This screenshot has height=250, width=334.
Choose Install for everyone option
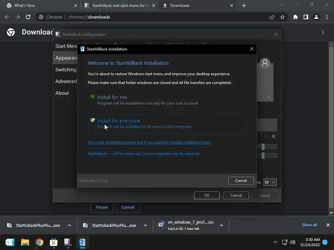[167, 124]
